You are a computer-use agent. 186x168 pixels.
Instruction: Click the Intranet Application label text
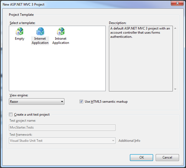tap(61, 41)
